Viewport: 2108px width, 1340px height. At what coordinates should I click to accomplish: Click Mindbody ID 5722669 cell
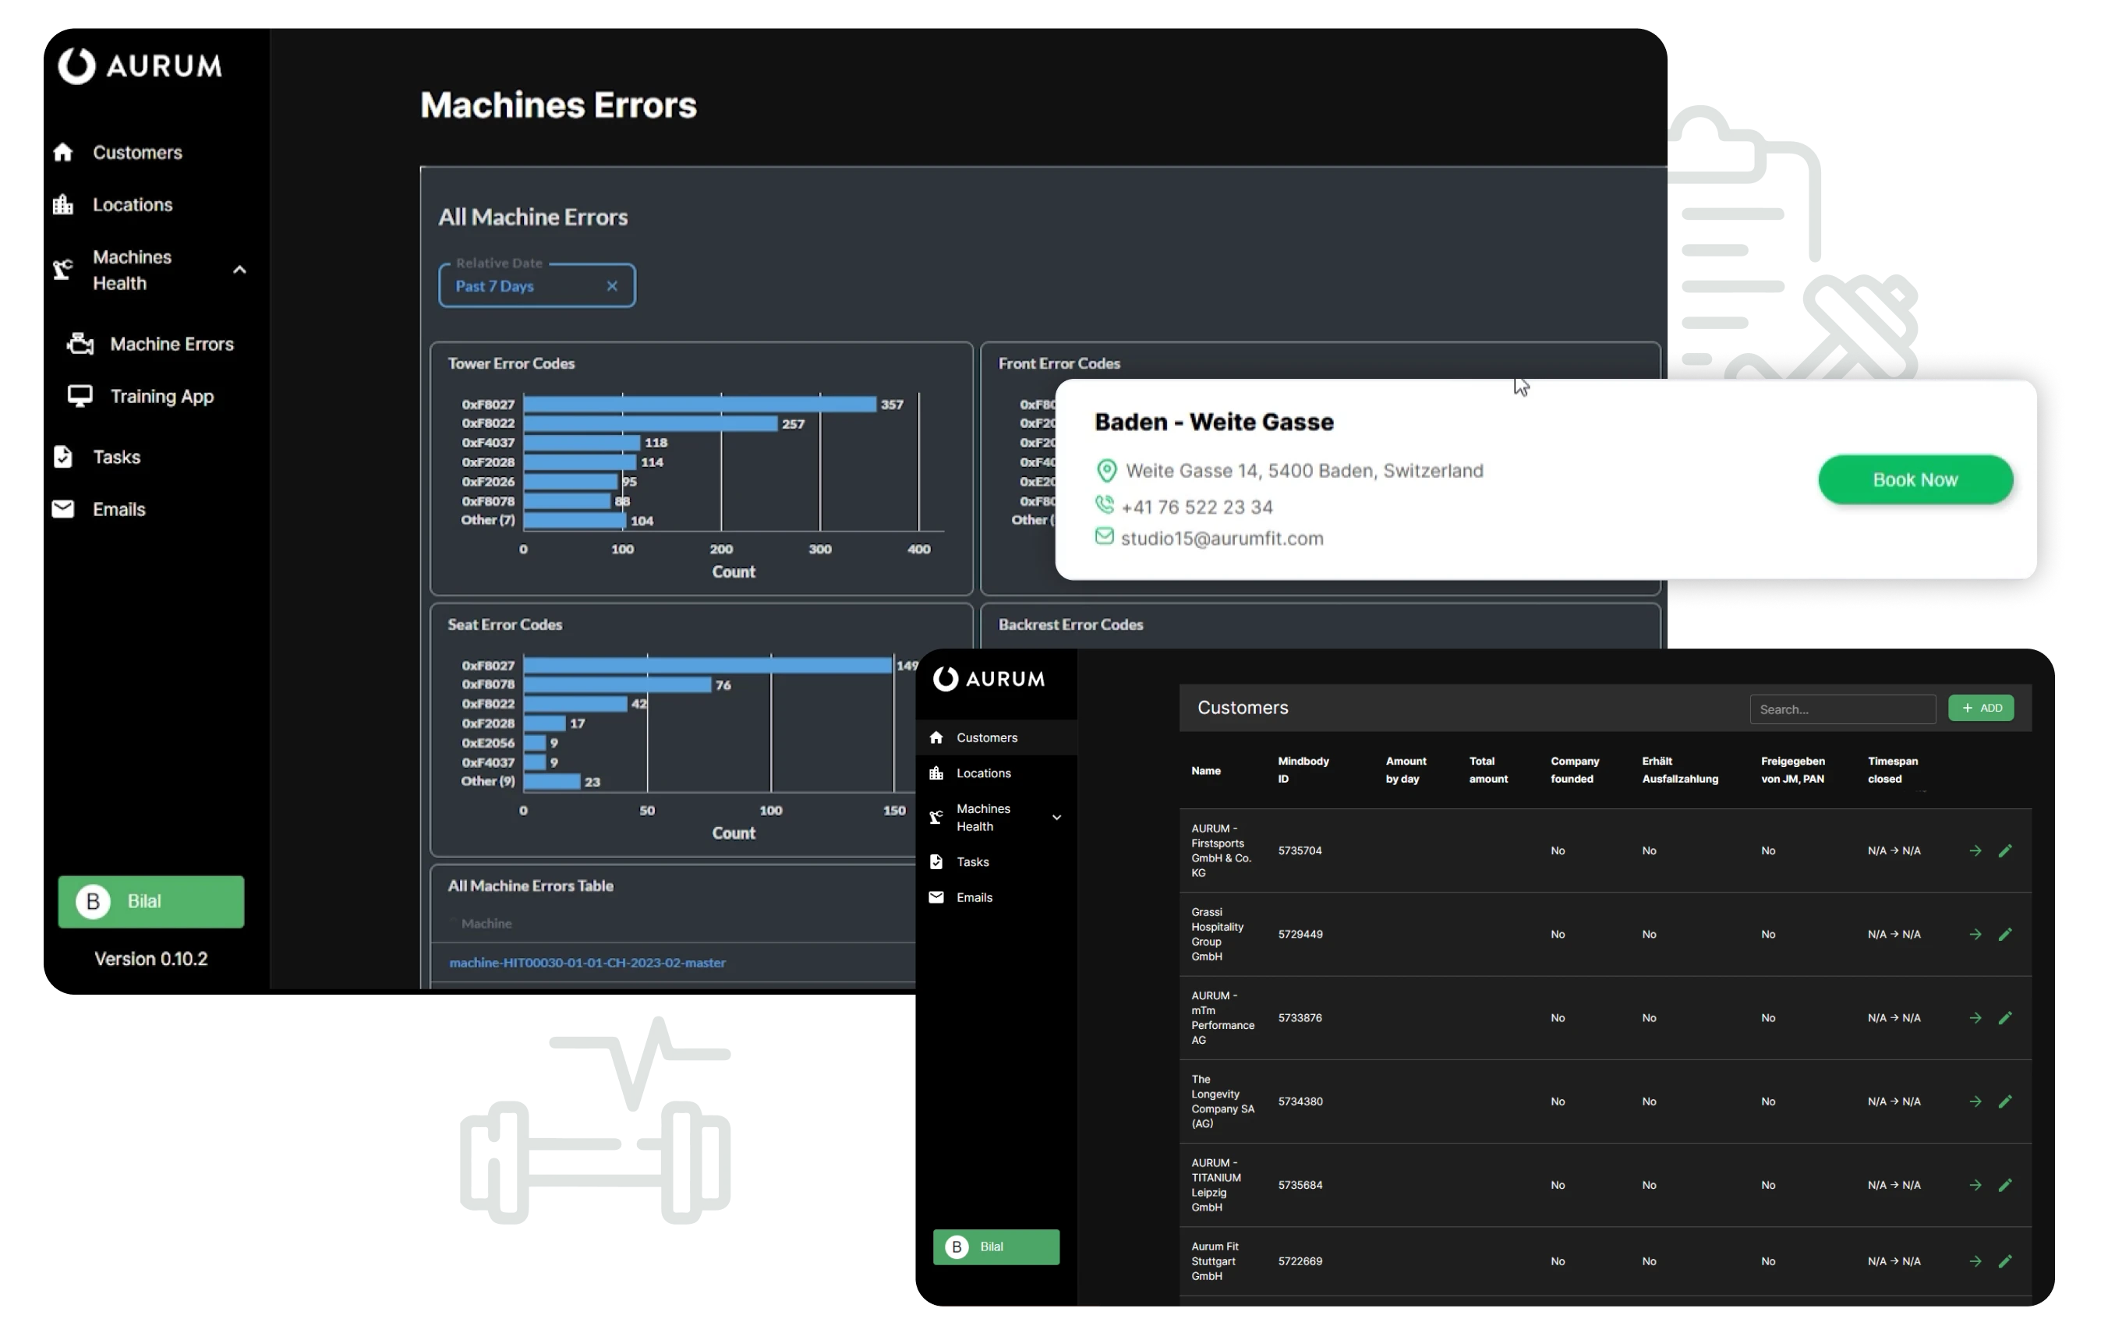[x=1300, y=1261]
